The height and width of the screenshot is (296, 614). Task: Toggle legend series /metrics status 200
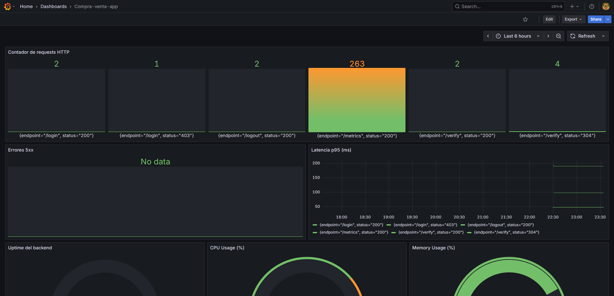coord(354,232)
